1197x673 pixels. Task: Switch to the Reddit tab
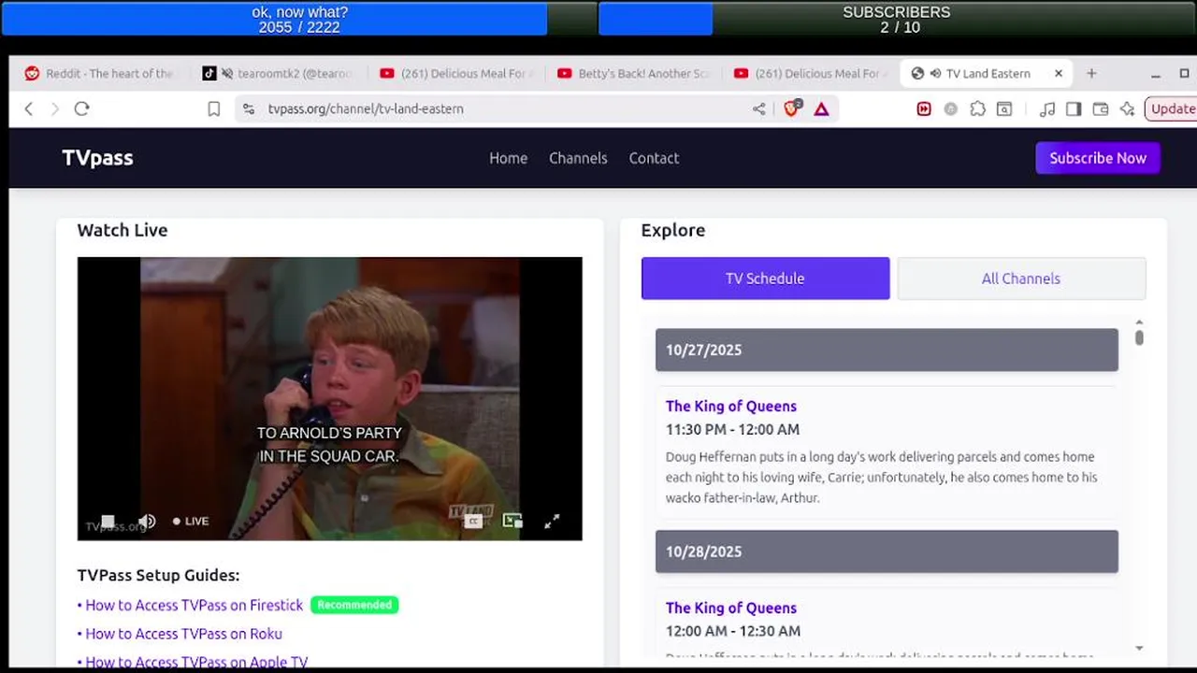(x=98, y=73)
